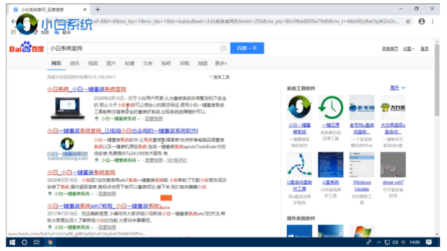Open the taskbar notification center icon

(x=430, y=242)
